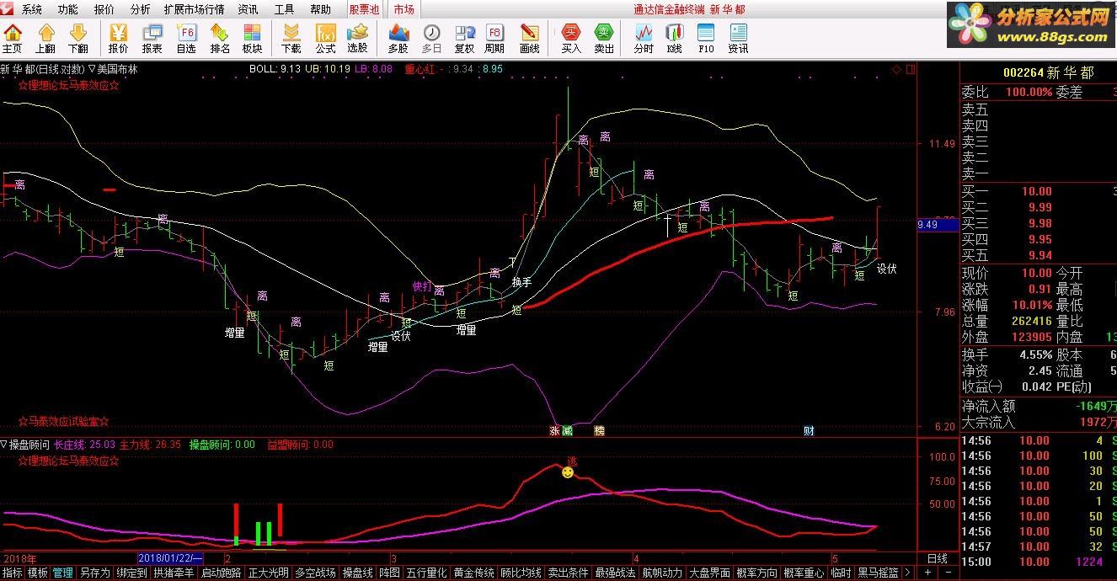Click the 002264 stock code header

point(1023,72)
